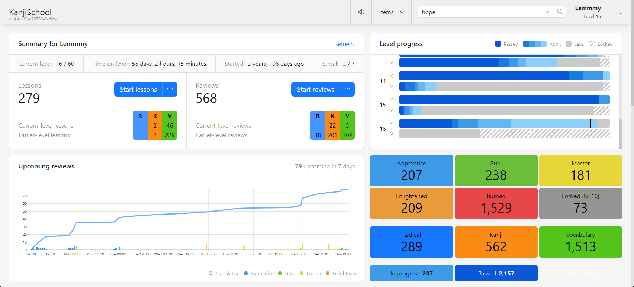Open more options next to Start lessons
The width and height of the screenshot is (634, 287).
pos(170,89)
